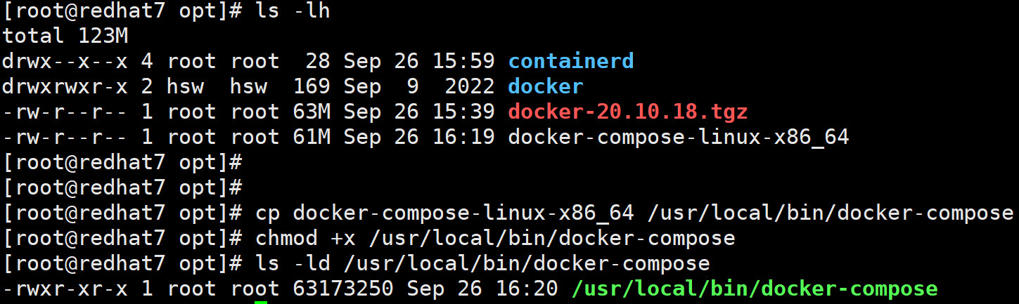Click the 'drwx--x--x' permissions string

65,61
